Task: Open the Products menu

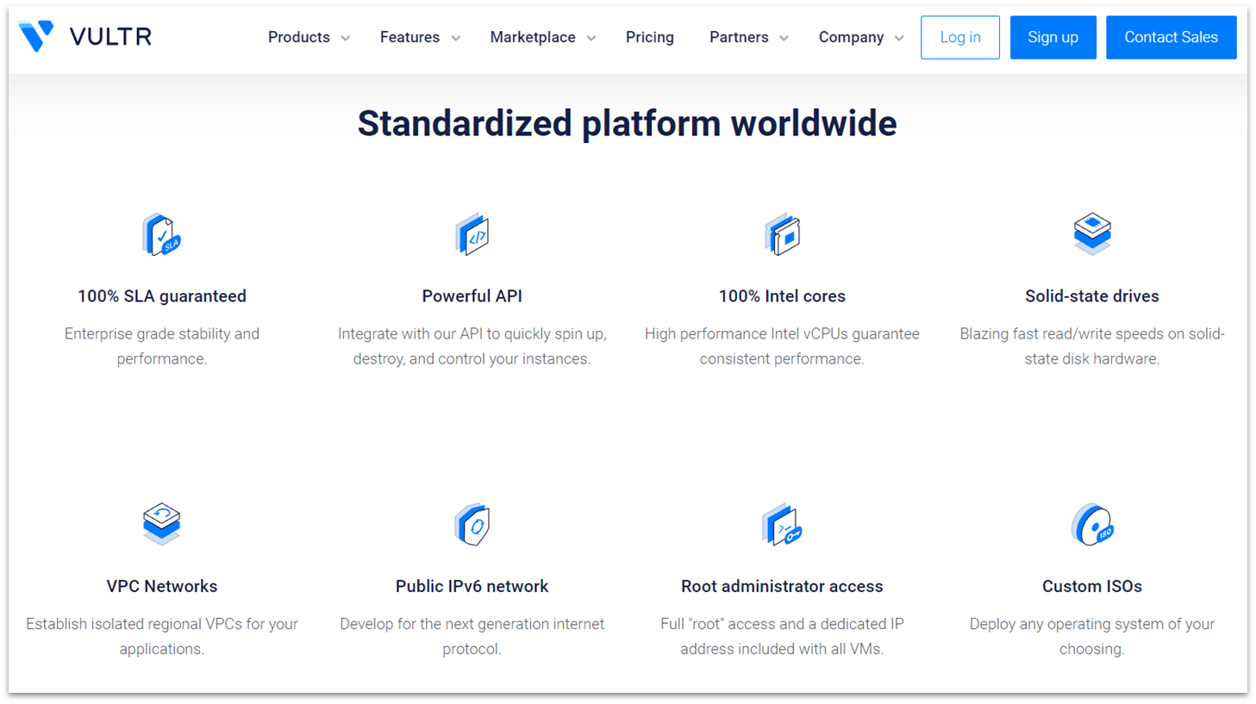Action: pos(299,37)
